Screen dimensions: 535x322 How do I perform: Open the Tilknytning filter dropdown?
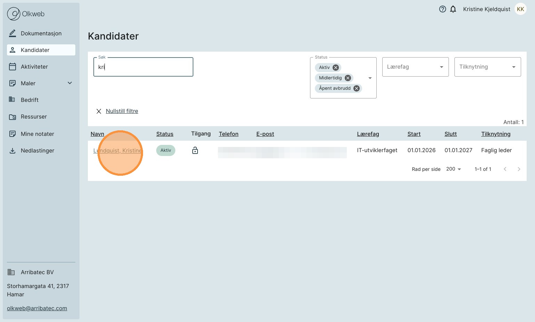pos(487,67)
